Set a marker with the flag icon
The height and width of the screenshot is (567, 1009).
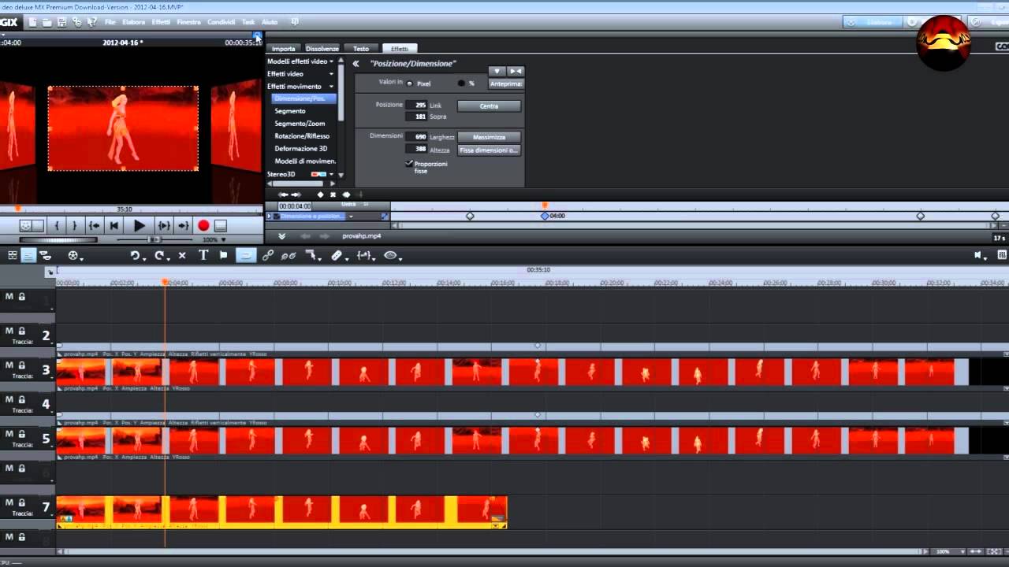click(x=224, y=255)
